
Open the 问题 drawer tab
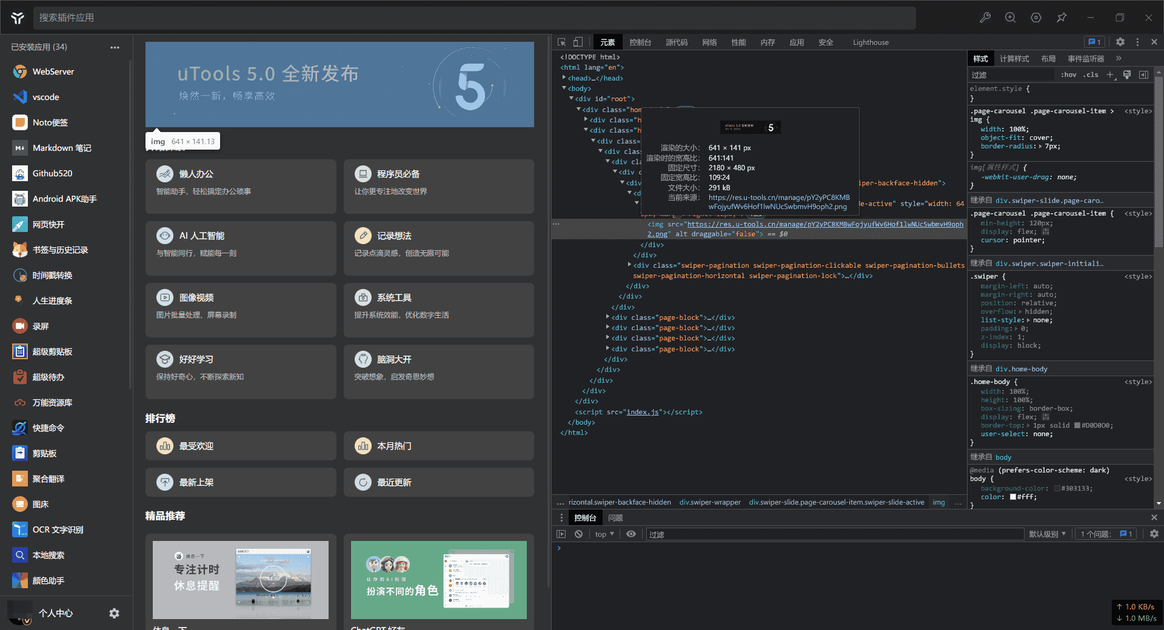click(x=615, y=517)
